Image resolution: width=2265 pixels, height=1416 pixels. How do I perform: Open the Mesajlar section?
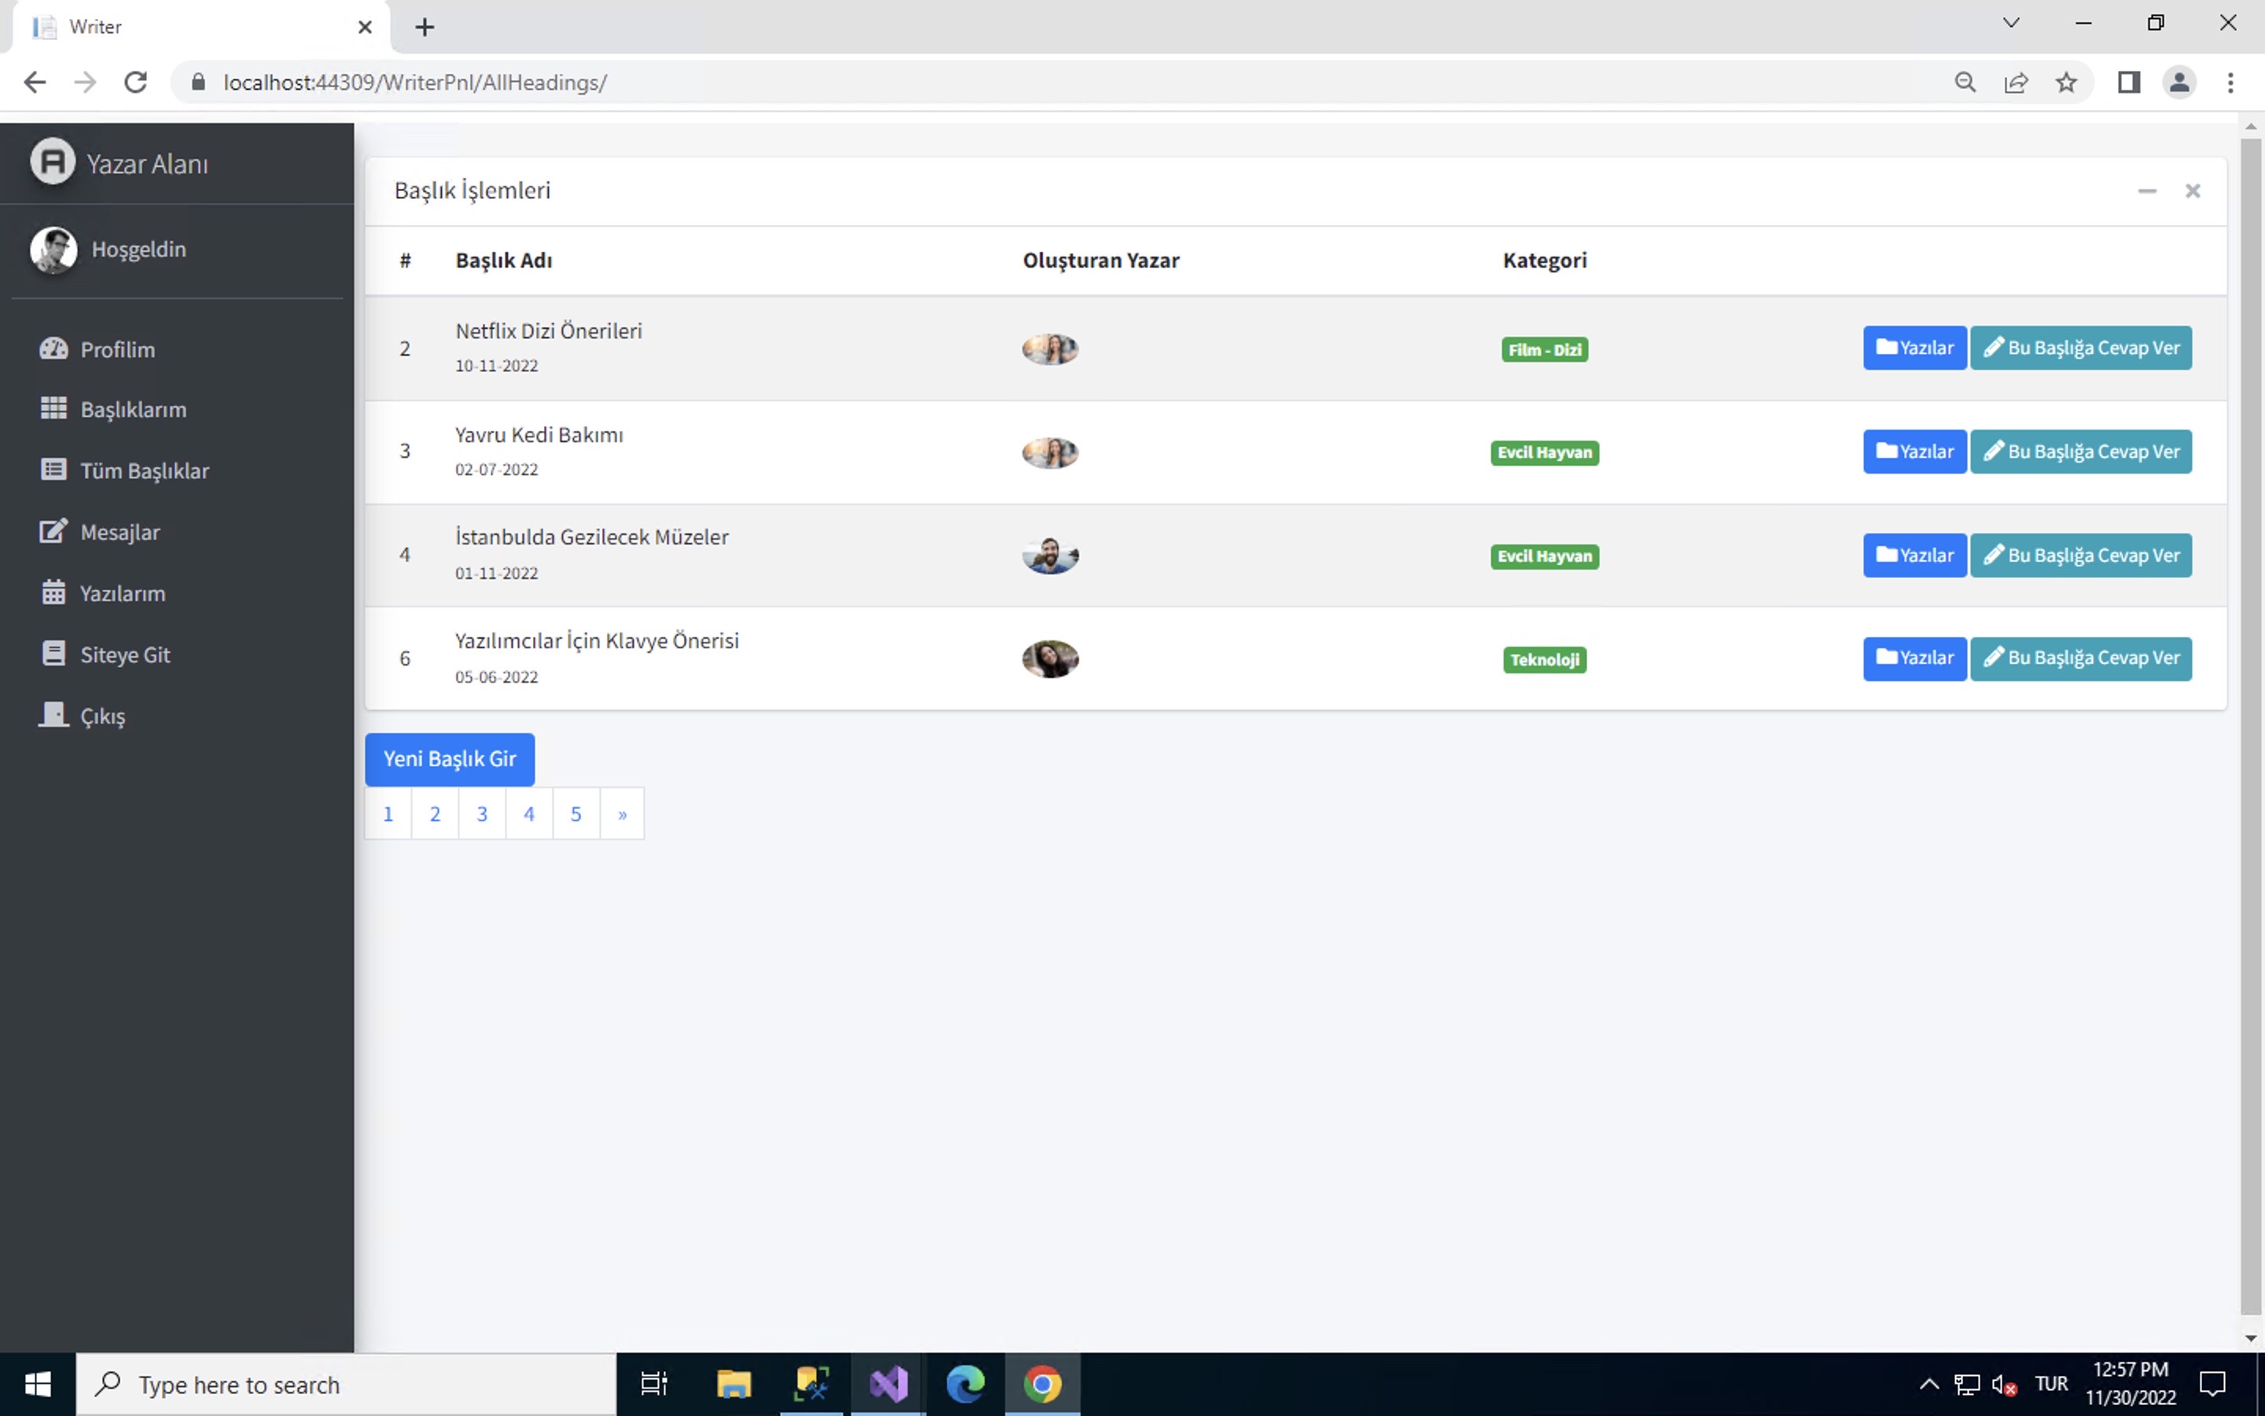tap(120, 531)
